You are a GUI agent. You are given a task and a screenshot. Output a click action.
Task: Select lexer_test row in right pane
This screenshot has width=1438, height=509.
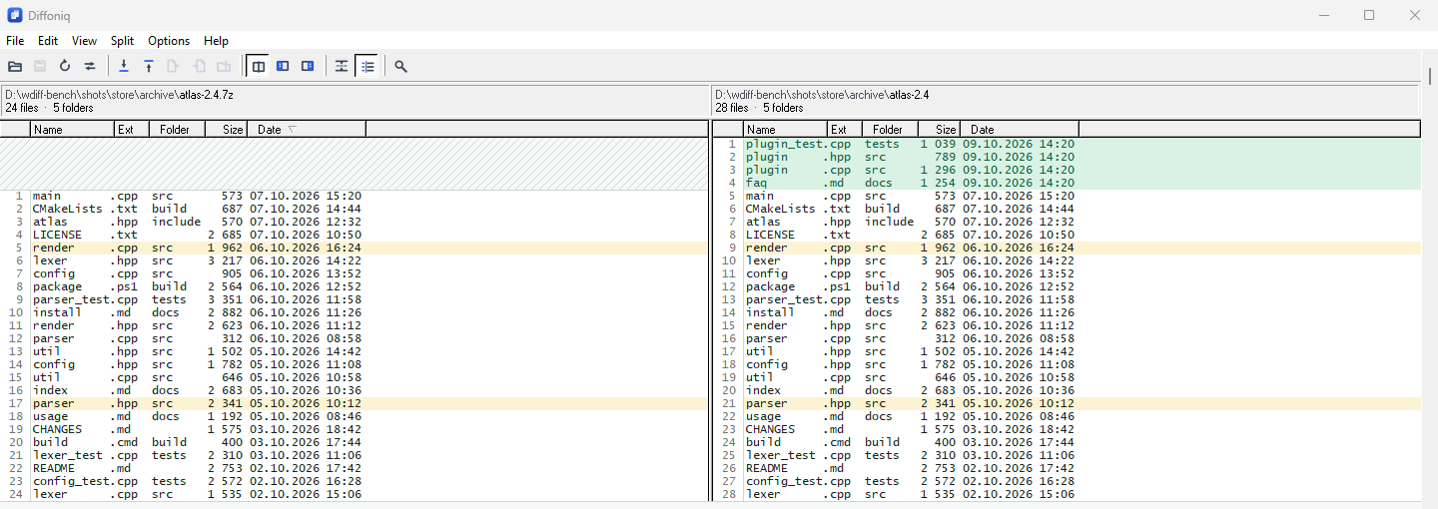pyautogui.click(x=1066, y=455)
